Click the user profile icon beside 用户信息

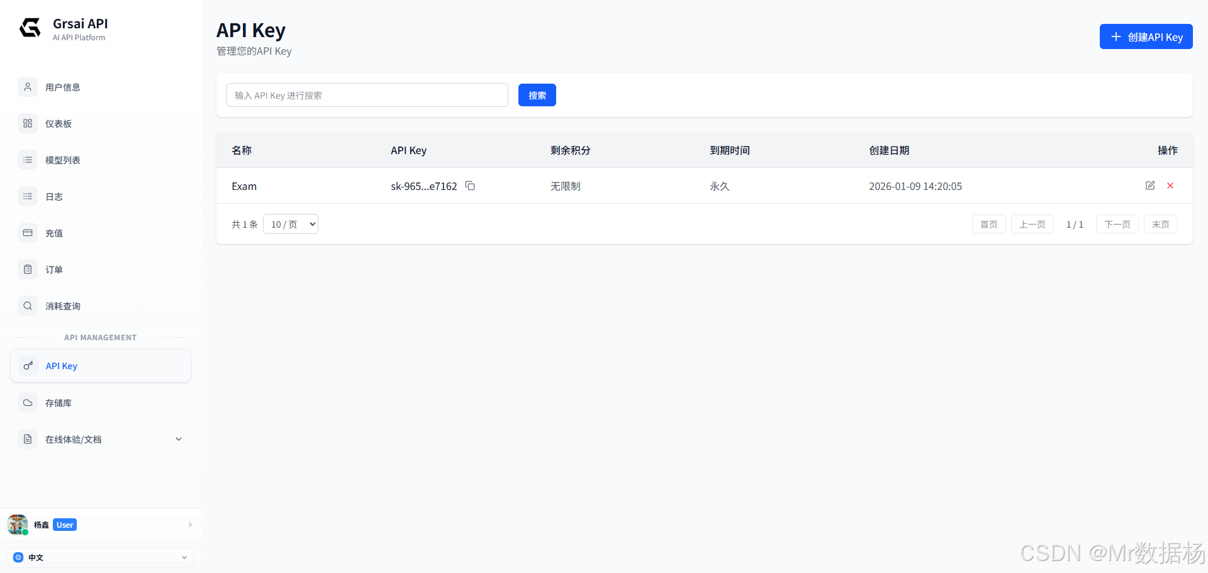coord(28,87)
